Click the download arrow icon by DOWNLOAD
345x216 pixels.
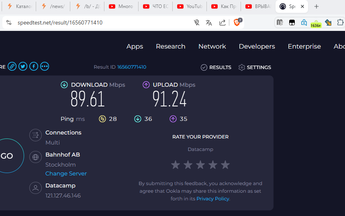coord(64,85)
